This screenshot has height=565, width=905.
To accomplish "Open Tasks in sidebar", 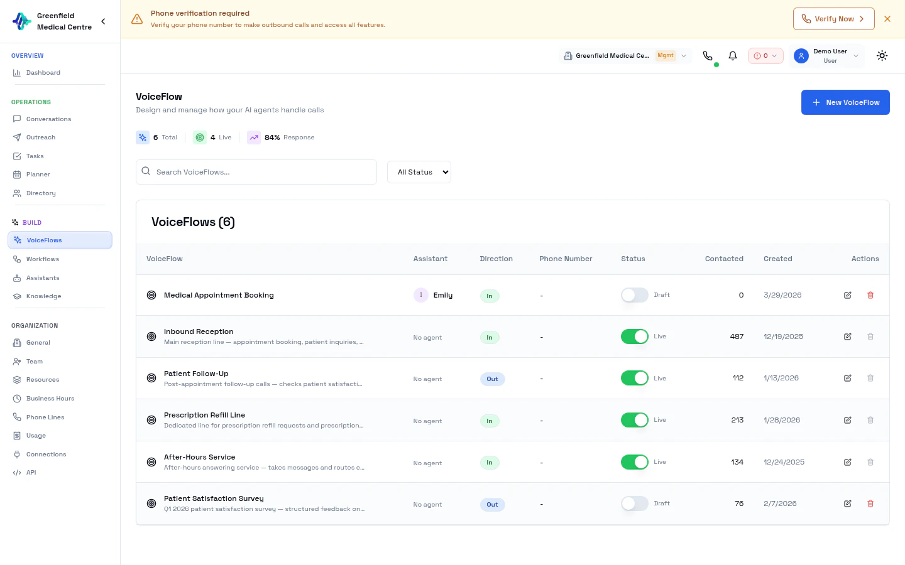I will click(x=60, y=156).
